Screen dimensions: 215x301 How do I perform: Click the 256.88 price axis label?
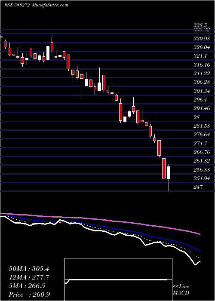point(202,170)
